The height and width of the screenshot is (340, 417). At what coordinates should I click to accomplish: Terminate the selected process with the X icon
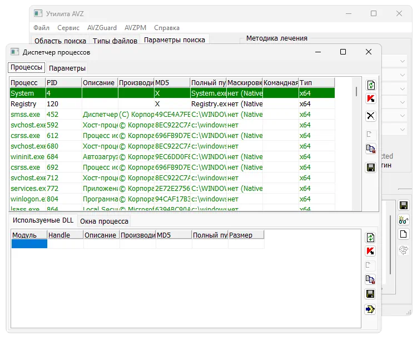click(x=371, y=116)
